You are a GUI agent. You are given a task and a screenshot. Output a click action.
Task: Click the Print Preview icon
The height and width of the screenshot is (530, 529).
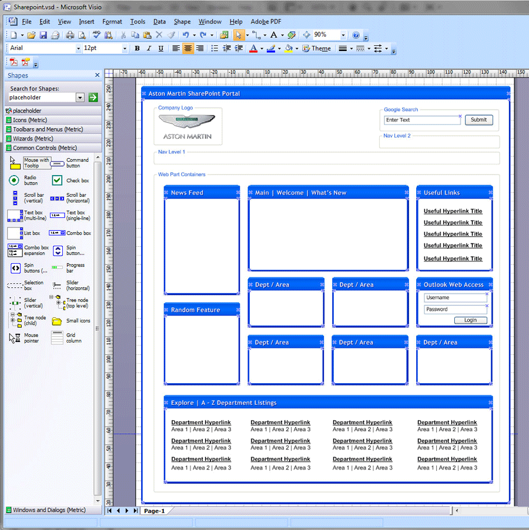pyautogui.click(x=81, y=35)
